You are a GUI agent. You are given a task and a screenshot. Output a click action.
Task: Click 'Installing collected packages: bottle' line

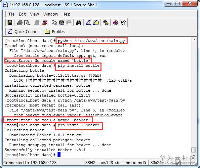tap(48, 85)
